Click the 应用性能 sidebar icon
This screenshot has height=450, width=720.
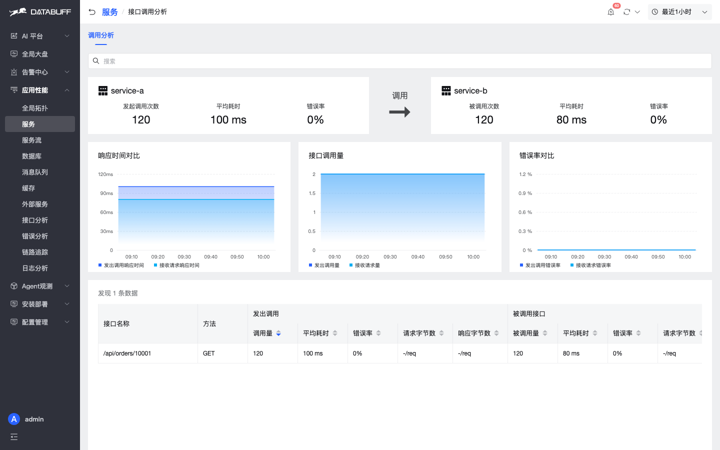[x=14, y=90]
